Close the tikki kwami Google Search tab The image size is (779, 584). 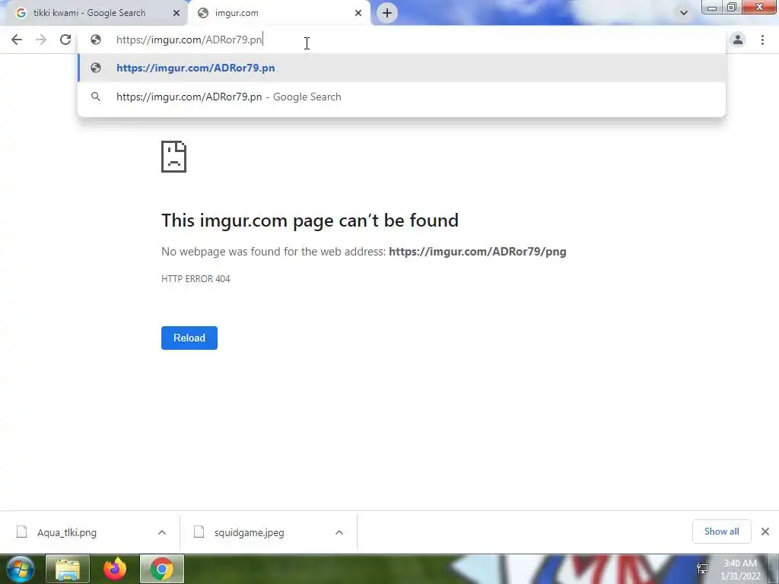tap(176, 13)
